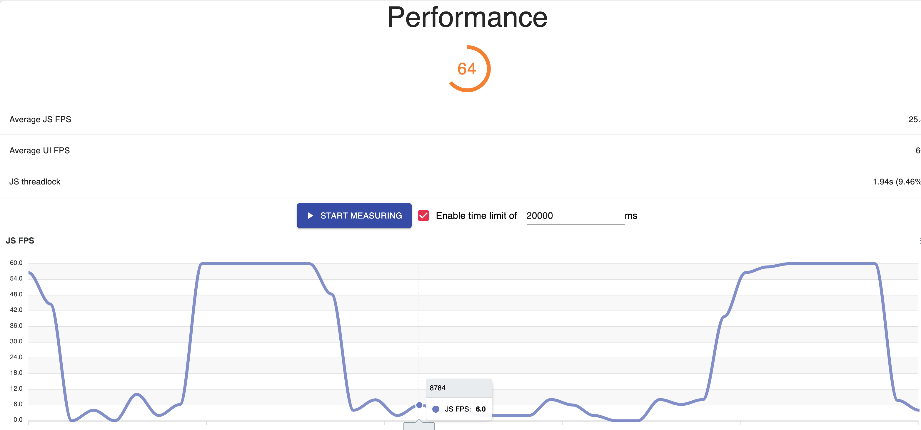
Task: Click the 8784 tooltip header
Action: [459, 388]
